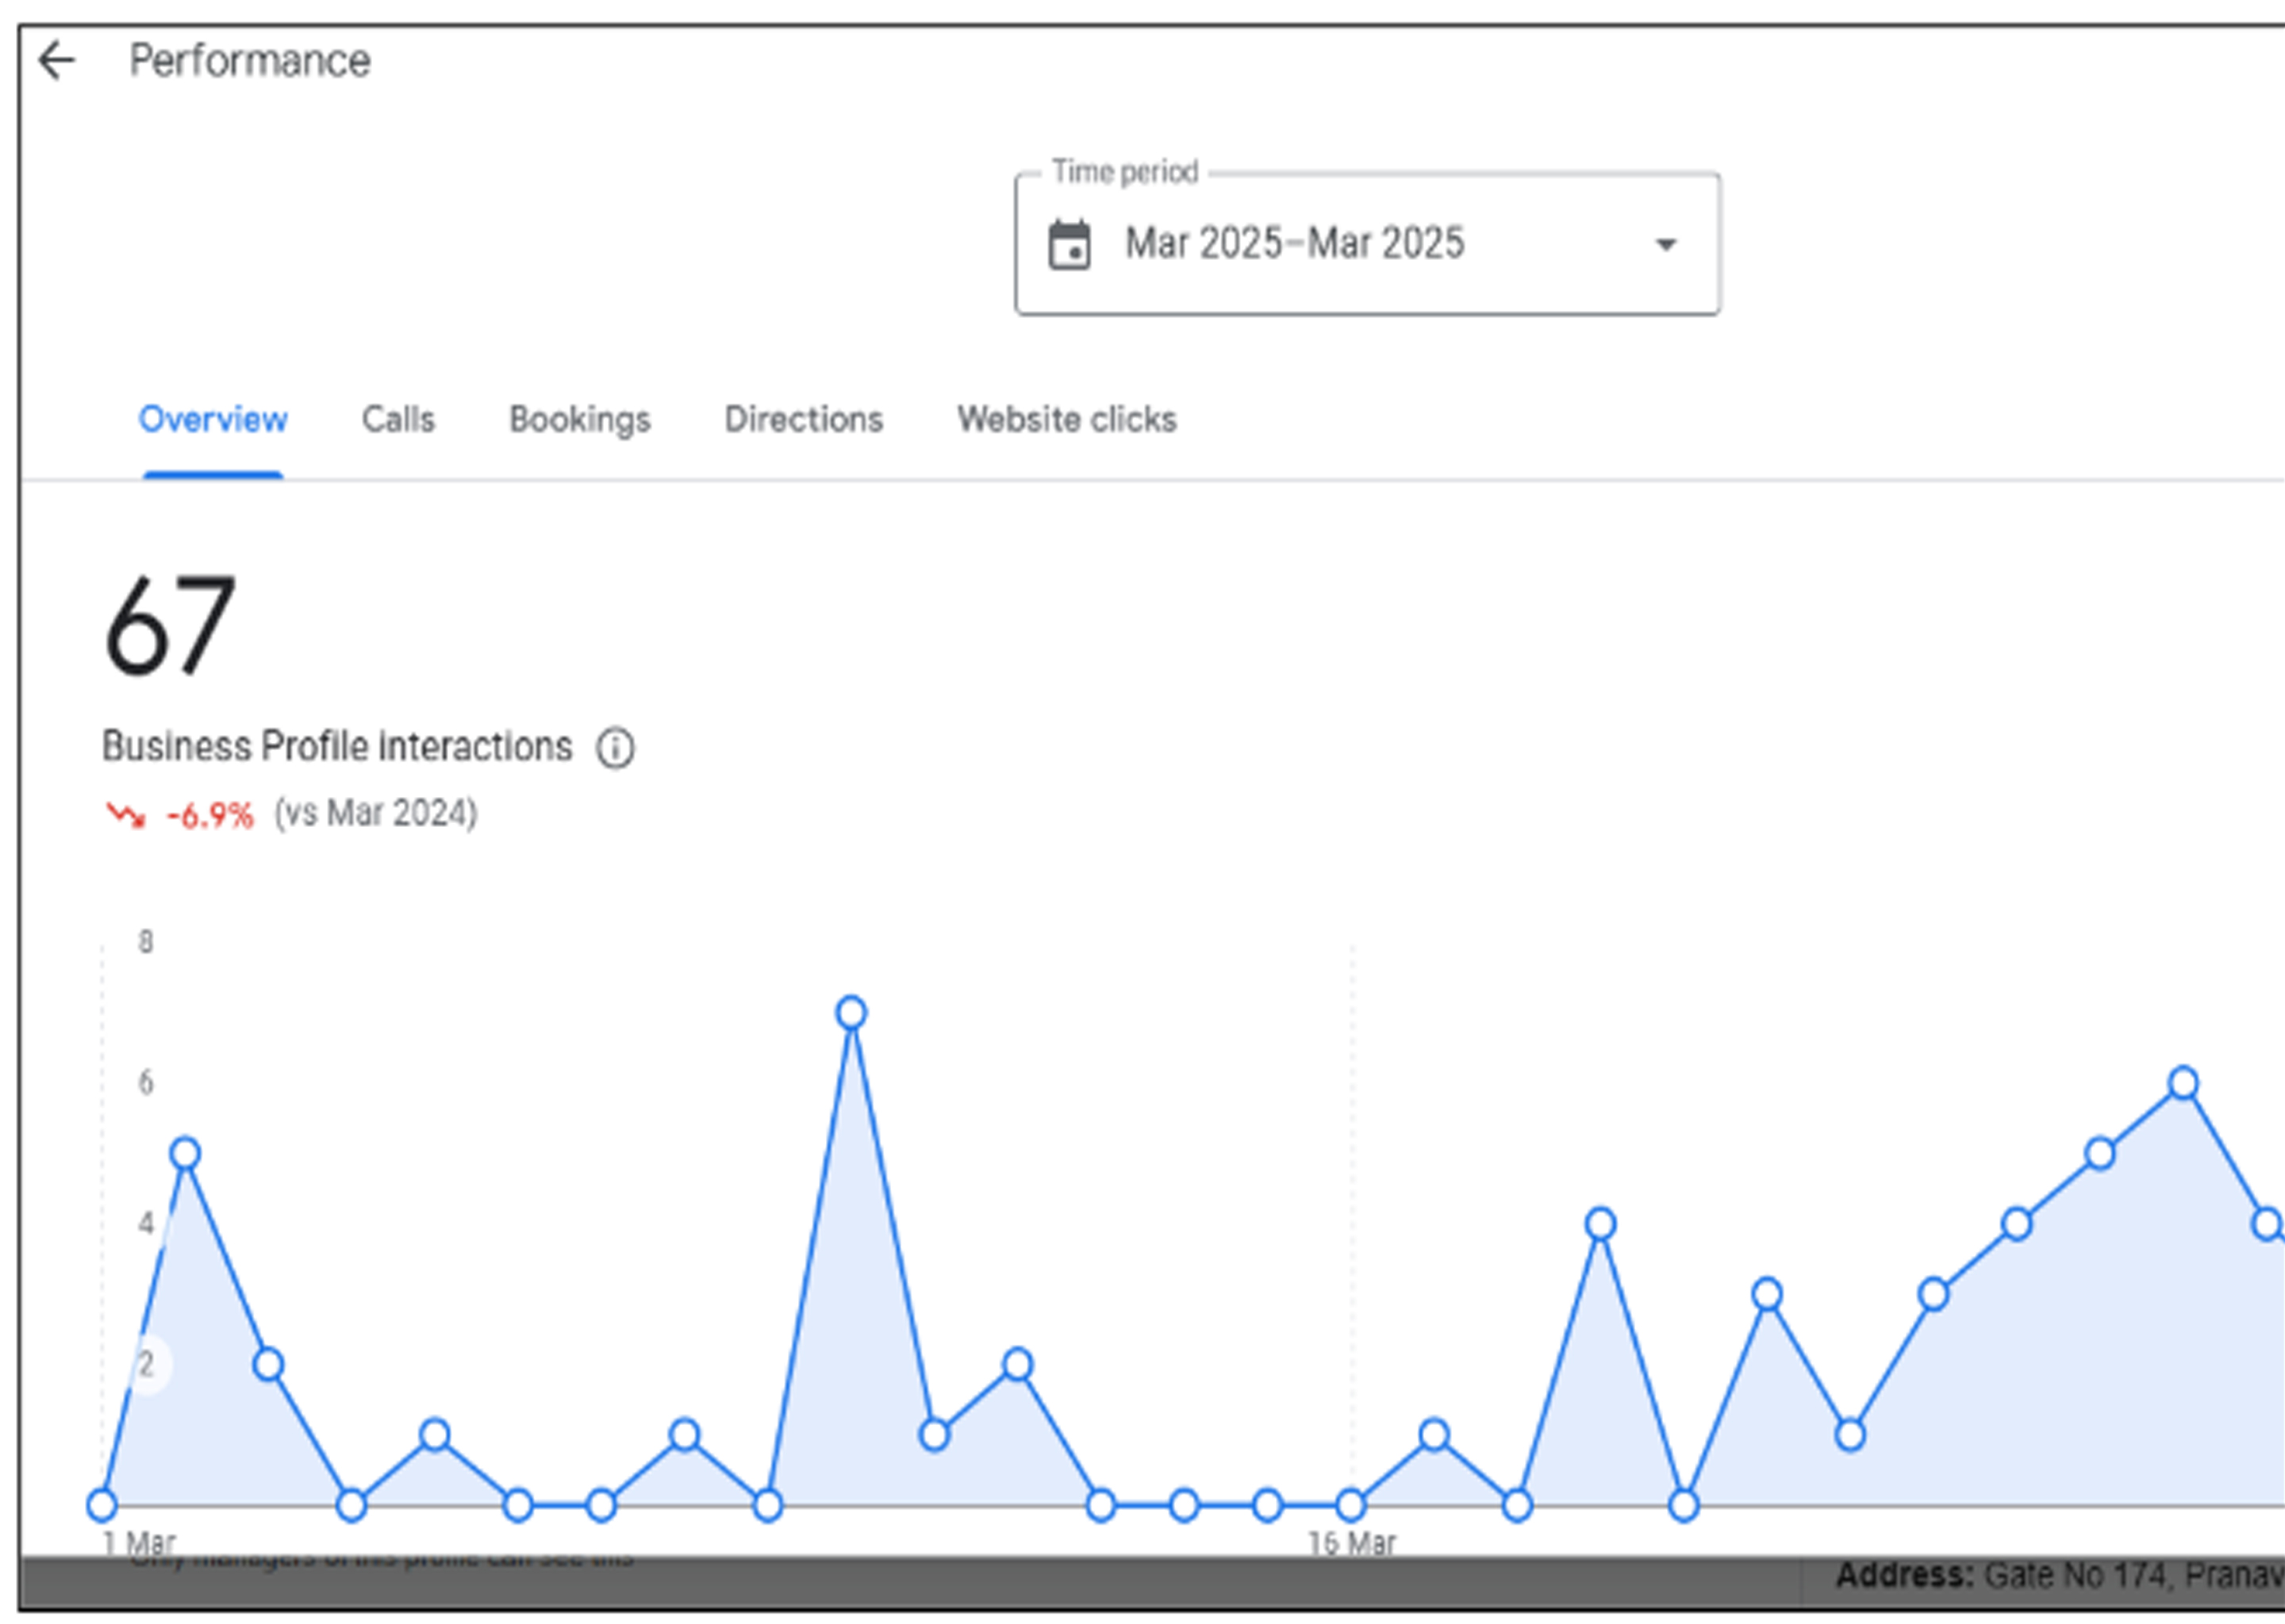Click the first data point at 1 Mar

pyautogui.click(x=102, y=1505)
